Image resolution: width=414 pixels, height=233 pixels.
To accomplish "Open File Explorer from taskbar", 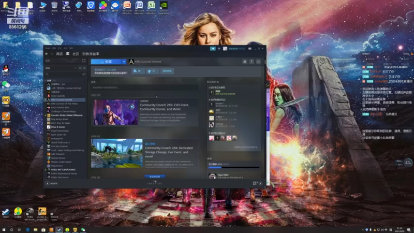I will pyautogui.click(x=35, y=230).
